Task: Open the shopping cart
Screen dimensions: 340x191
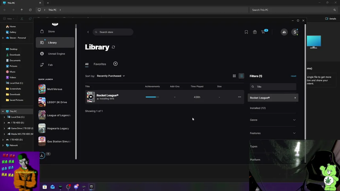Action: (x=263, y=32)
